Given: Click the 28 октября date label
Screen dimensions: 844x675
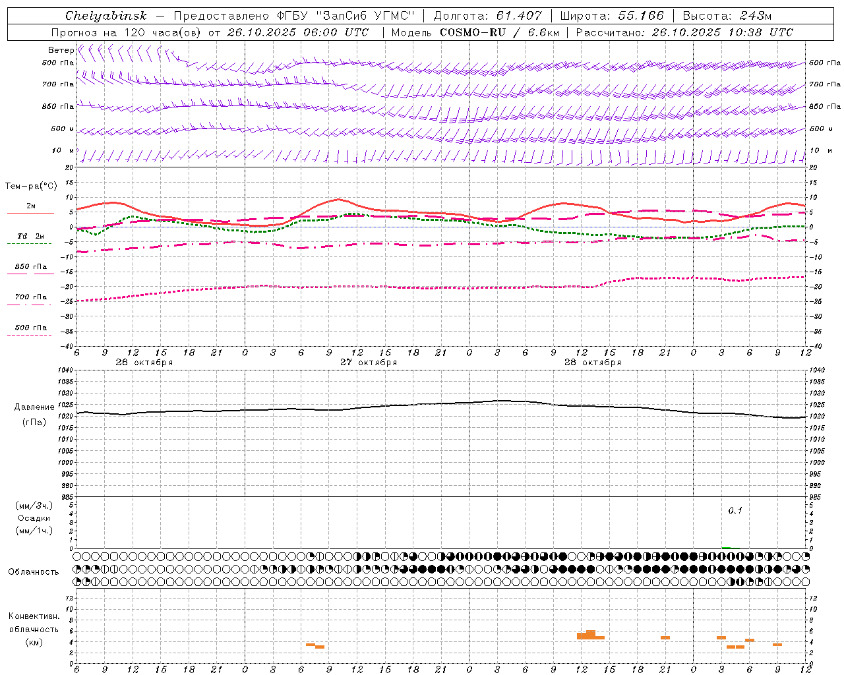Looking at the screenshot, I should [x=592, y=363].
